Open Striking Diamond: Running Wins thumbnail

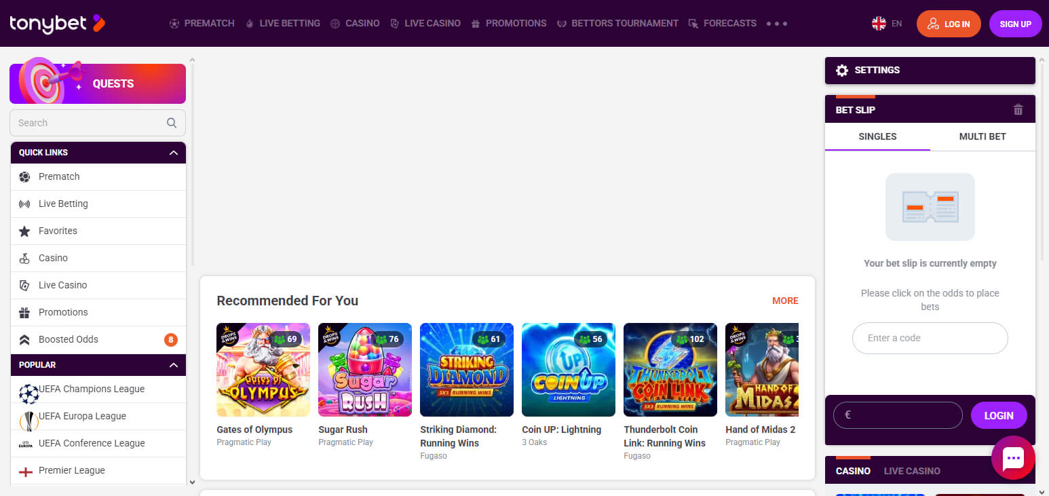[467, 370]
